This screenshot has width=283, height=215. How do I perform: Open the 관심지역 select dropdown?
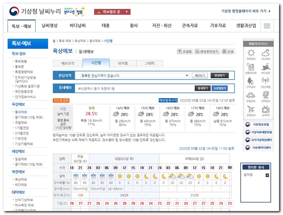(135, 76)
